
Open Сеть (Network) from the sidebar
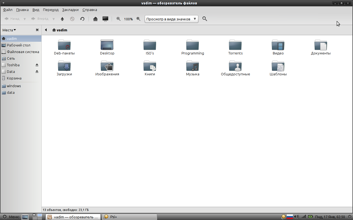[10, 58]
